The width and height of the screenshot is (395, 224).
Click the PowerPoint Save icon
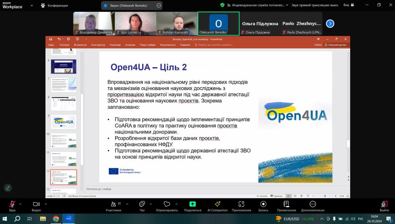51,39
